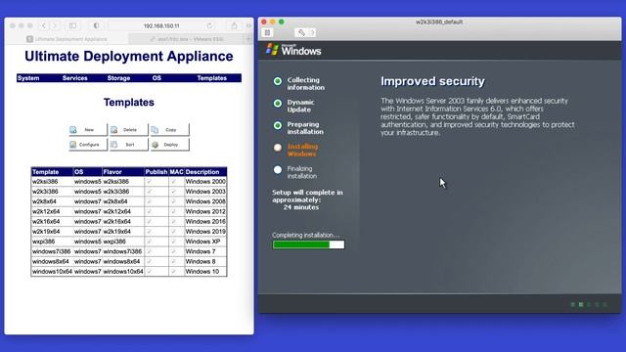Open the Templates menu

point(211,78)
